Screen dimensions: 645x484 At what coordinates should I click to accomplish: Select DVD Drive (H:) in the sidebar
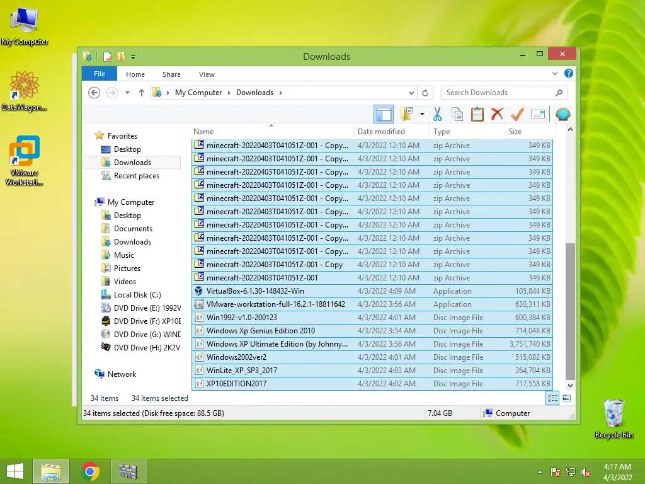coord(147,347)
